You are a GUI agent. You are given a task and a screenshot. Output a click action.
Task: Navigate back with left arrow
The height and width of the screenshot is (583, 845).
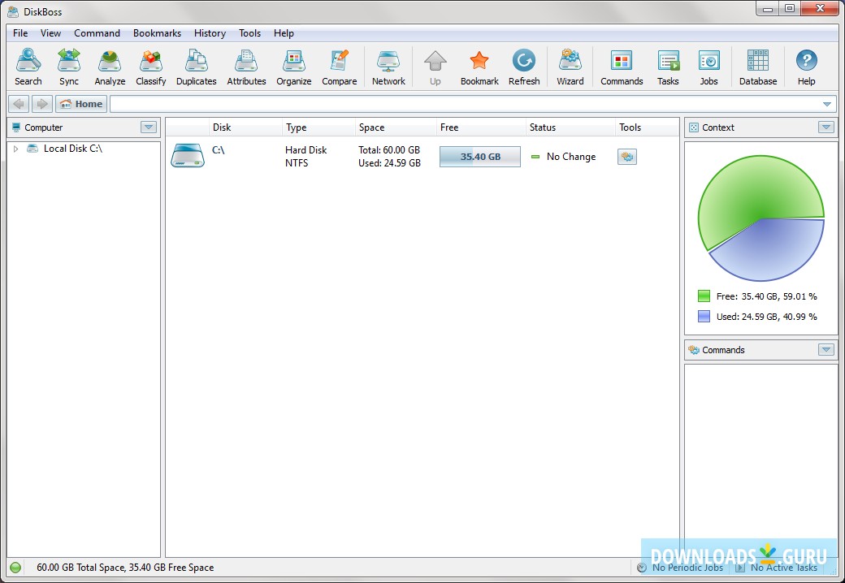click(x=19, y=104)
